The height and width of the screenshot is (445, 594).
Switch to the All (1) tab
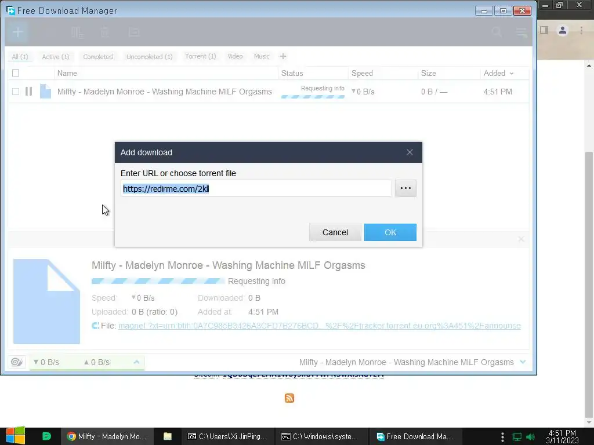click(x=20, y=57)
